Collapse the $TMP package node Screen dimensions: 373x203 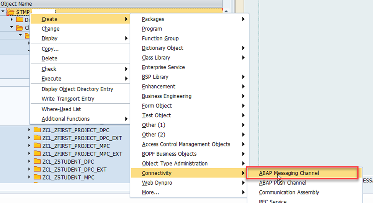point(3,11)
